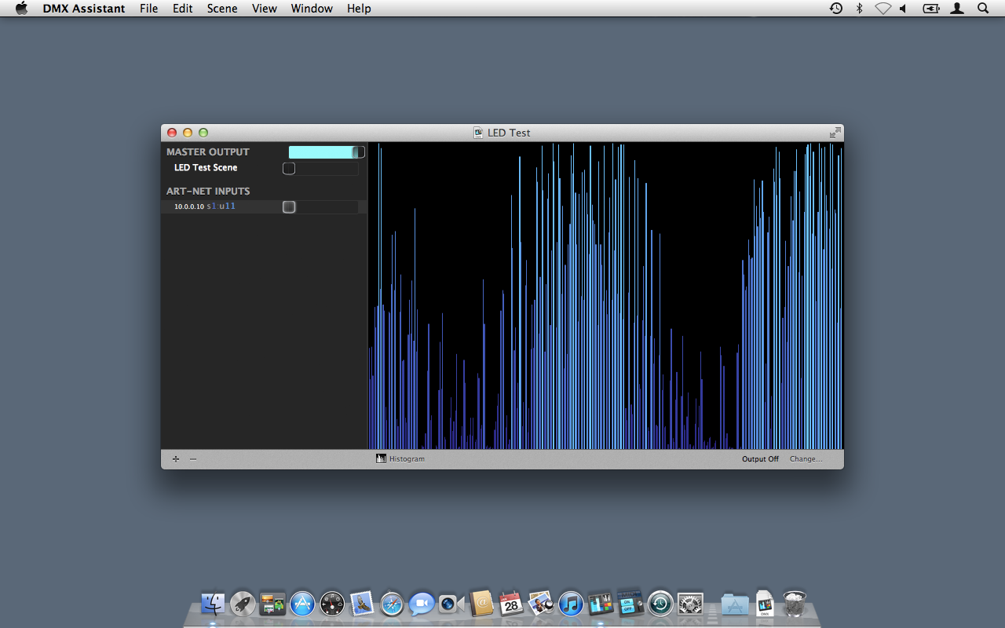Open the mixer faders app in the Dock
Screen dimensions: 1005x628
[x=600, y=604]
